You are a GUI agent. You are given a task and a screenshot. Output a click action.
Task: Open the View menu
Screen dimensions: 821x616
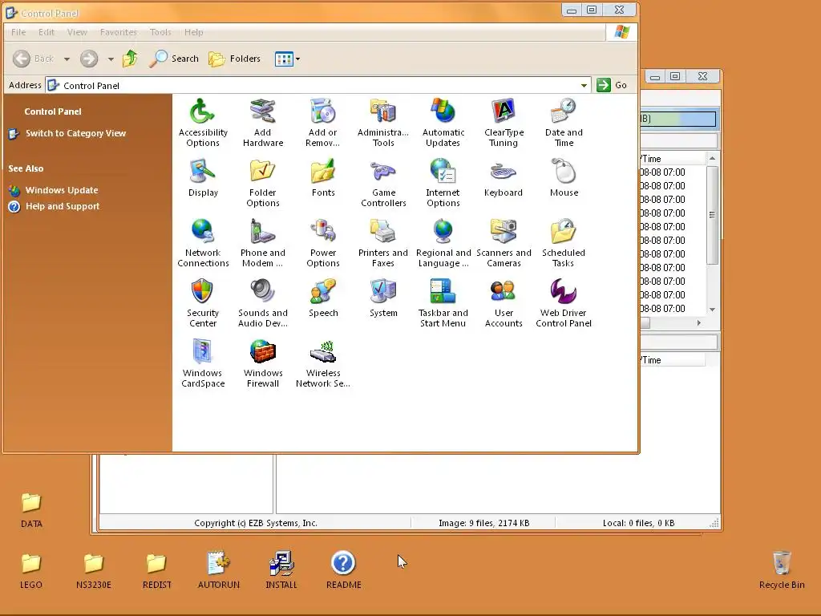(77, 32)
